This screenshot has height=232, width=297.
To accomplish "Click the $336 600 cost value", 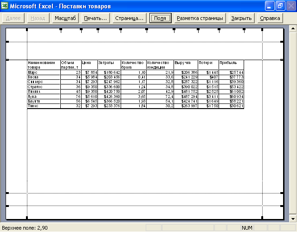I will click(x=112, y=87).
